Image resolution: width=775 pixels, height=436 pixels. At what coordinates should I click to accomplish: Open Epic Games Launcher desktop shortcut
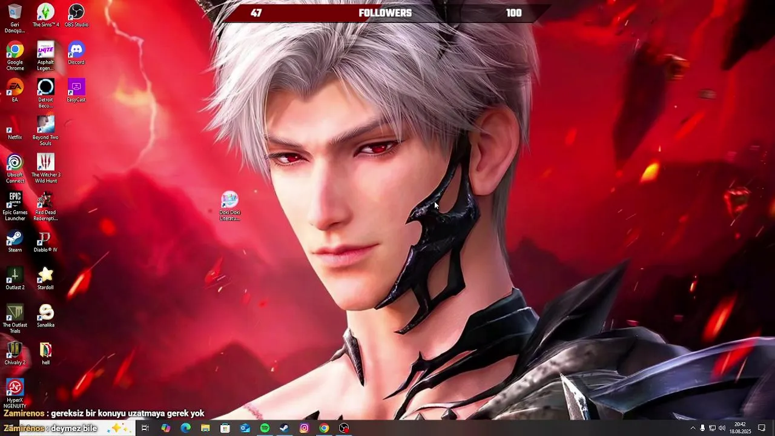[x=15, y=206]
